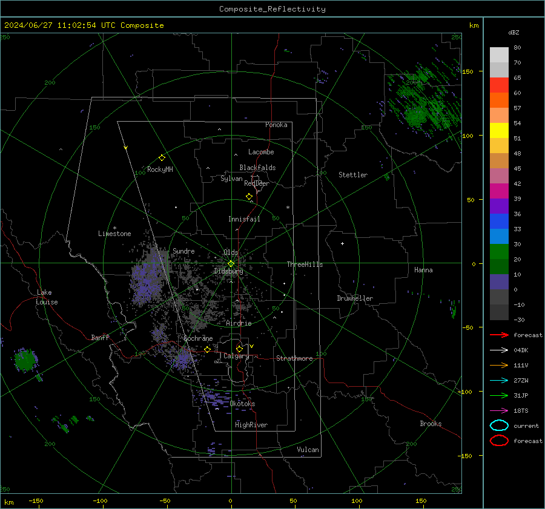
Task: Click the red forecast ellipse icon
Action: tap(499, 441)
